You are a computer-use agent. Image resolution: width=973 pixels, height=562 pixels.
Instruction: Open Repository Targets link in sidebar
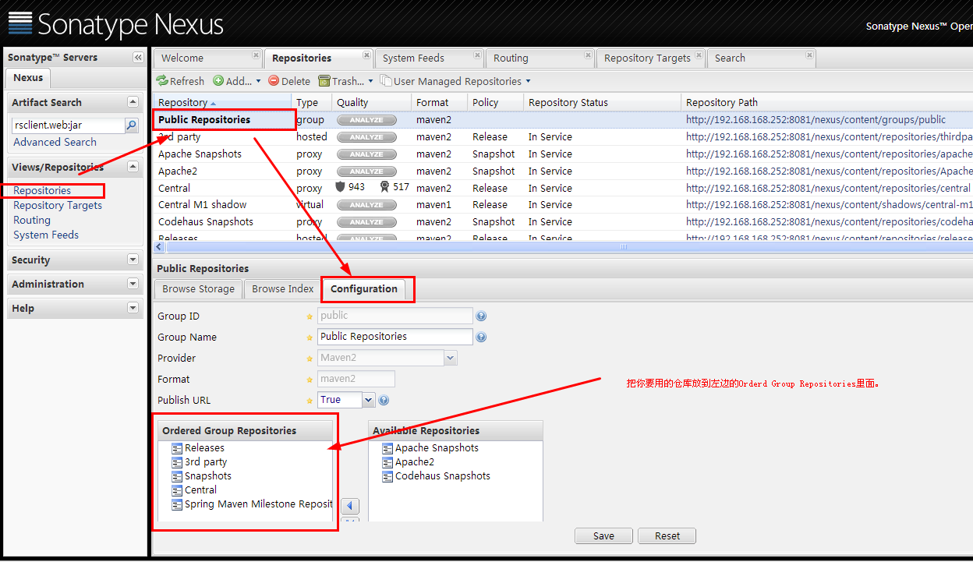tap(58, 205)
